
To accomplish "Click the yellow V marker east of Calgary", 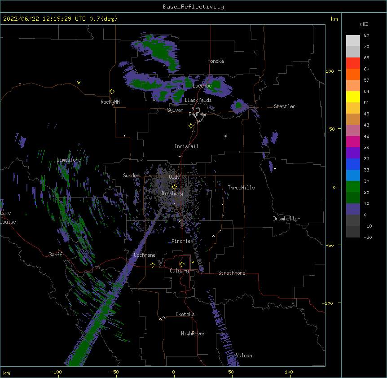I will tap(193, 262).
